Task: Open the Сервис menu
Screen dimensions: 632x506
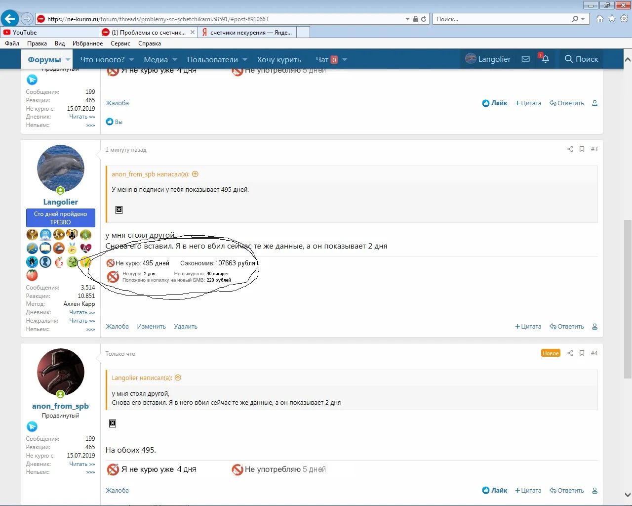Action: [120, 43]
